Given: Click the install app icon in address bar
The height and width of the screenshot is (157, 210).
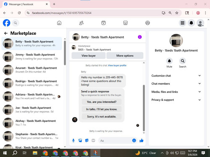Looking at the screenshot, I should click(x=163, y=13).
